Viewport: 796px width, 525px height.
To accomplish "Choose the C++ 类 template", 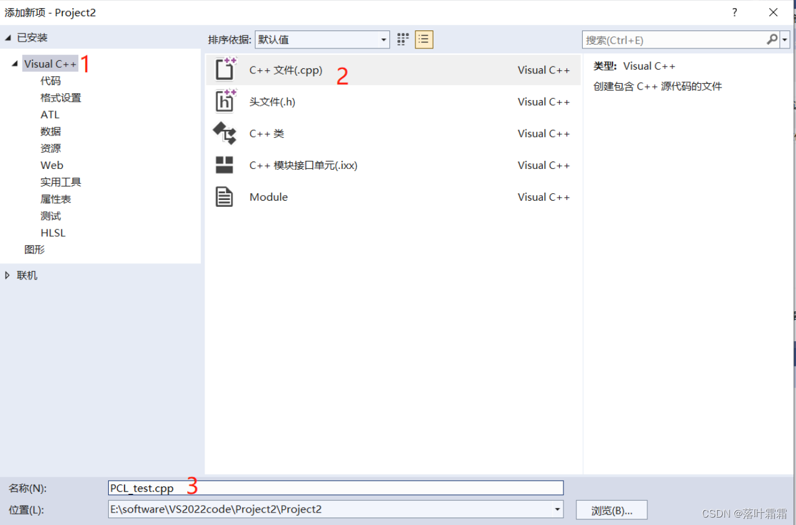I will pos(393,133).
